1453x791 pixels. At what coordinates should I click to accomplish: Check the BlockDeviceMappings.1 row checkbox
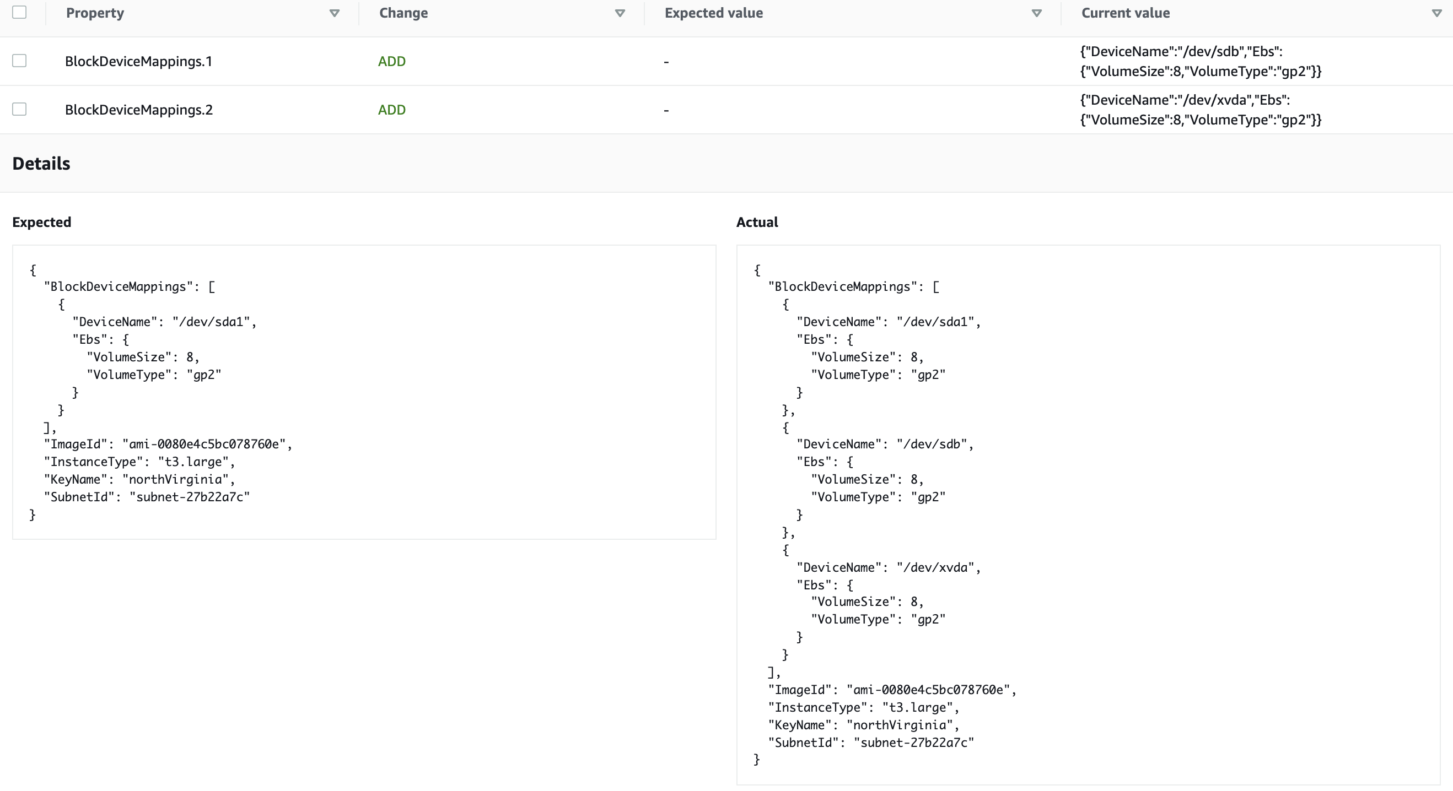tap(19, 61)
